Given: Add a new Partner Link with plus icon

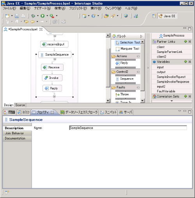Looking at the screenshot, I should coord(186,42).
